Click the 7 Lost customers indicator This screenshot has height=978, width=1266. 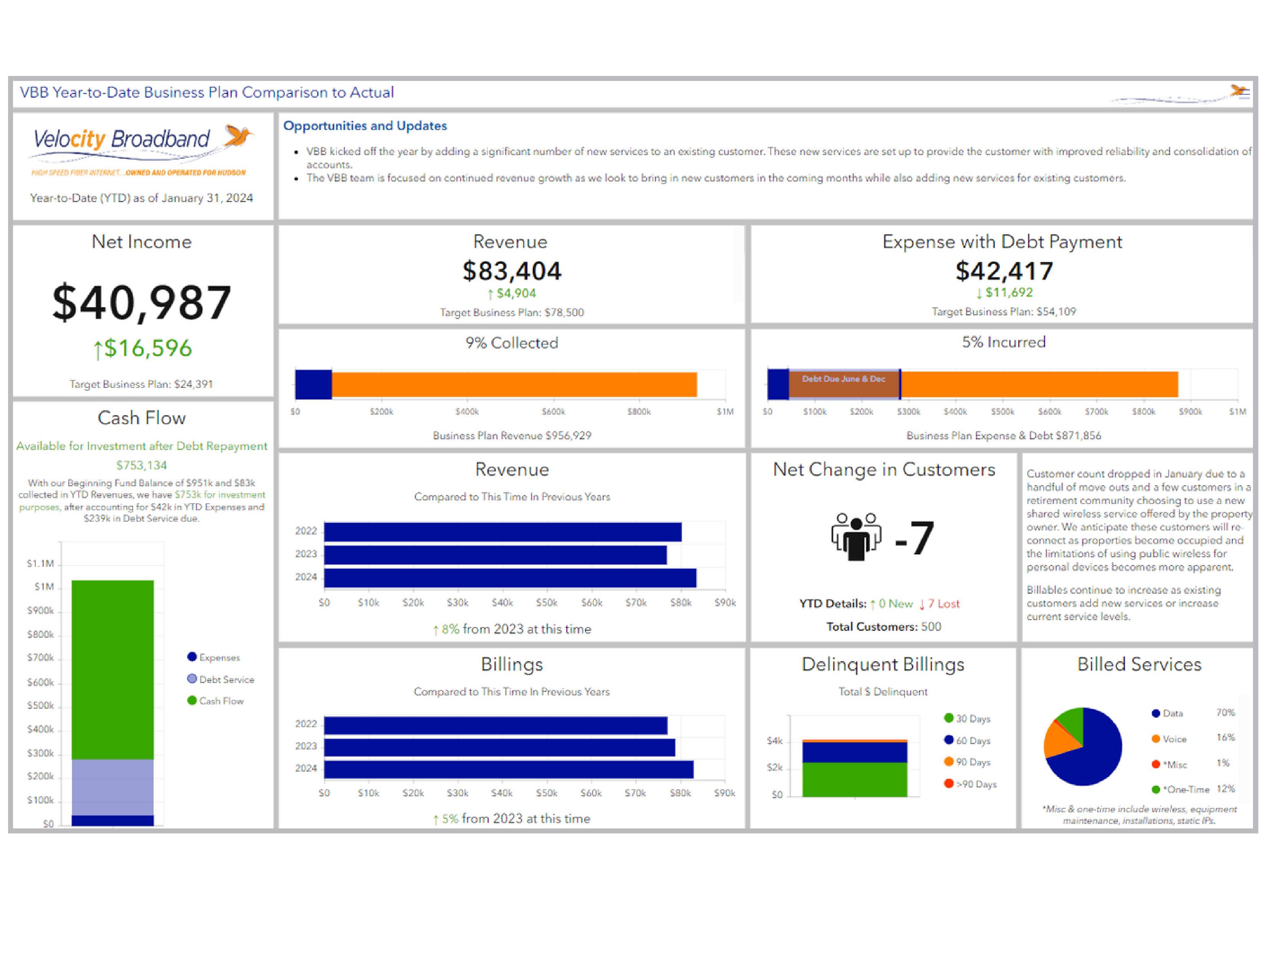tap(939, 604)
